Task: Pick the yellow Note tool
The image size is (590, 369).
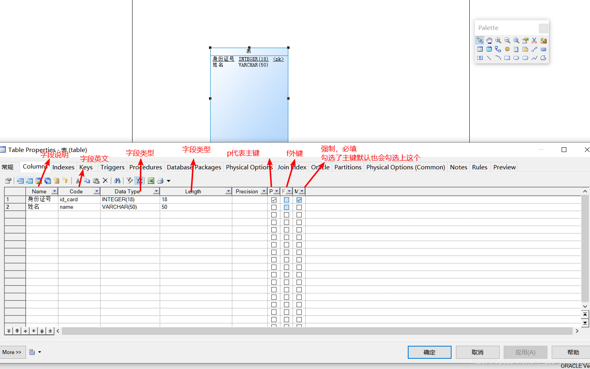Action: point(525,49)
